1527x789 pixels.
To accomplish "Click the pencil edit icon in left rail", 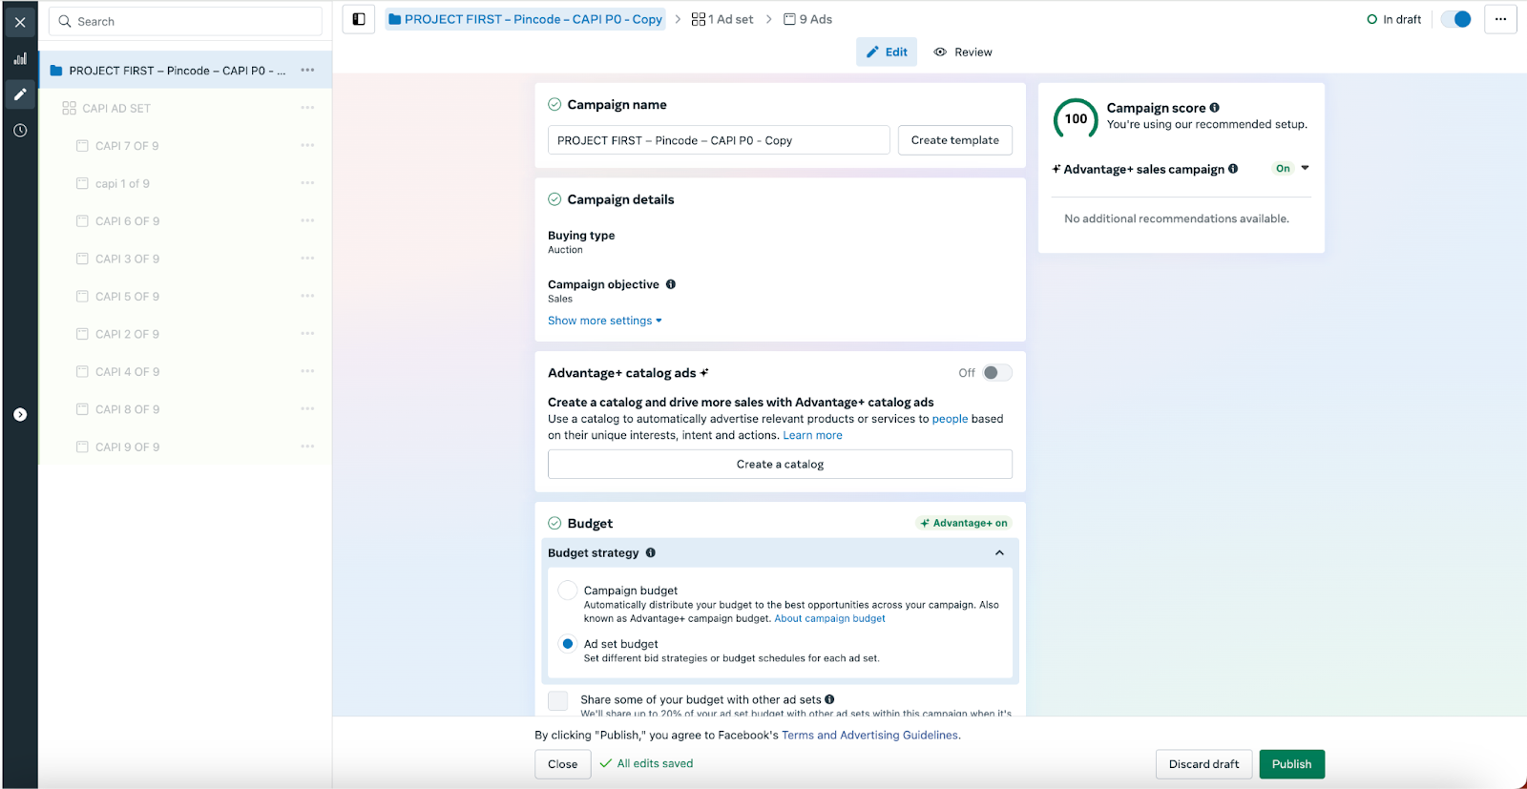I will point(20,94).
